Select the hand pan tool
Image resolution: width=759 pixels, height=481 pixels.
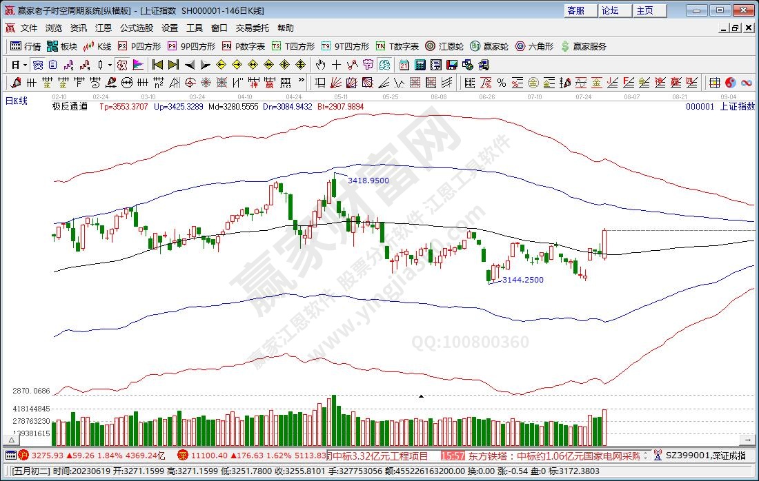pyautogui.click(x=320, y=65)
